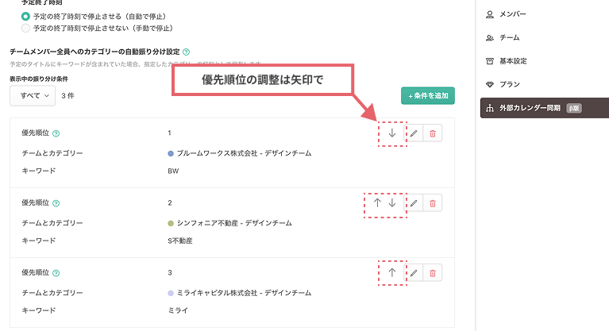
Task: Move priority 2 condition up with arrow
Action: click(x=378, y=203)
